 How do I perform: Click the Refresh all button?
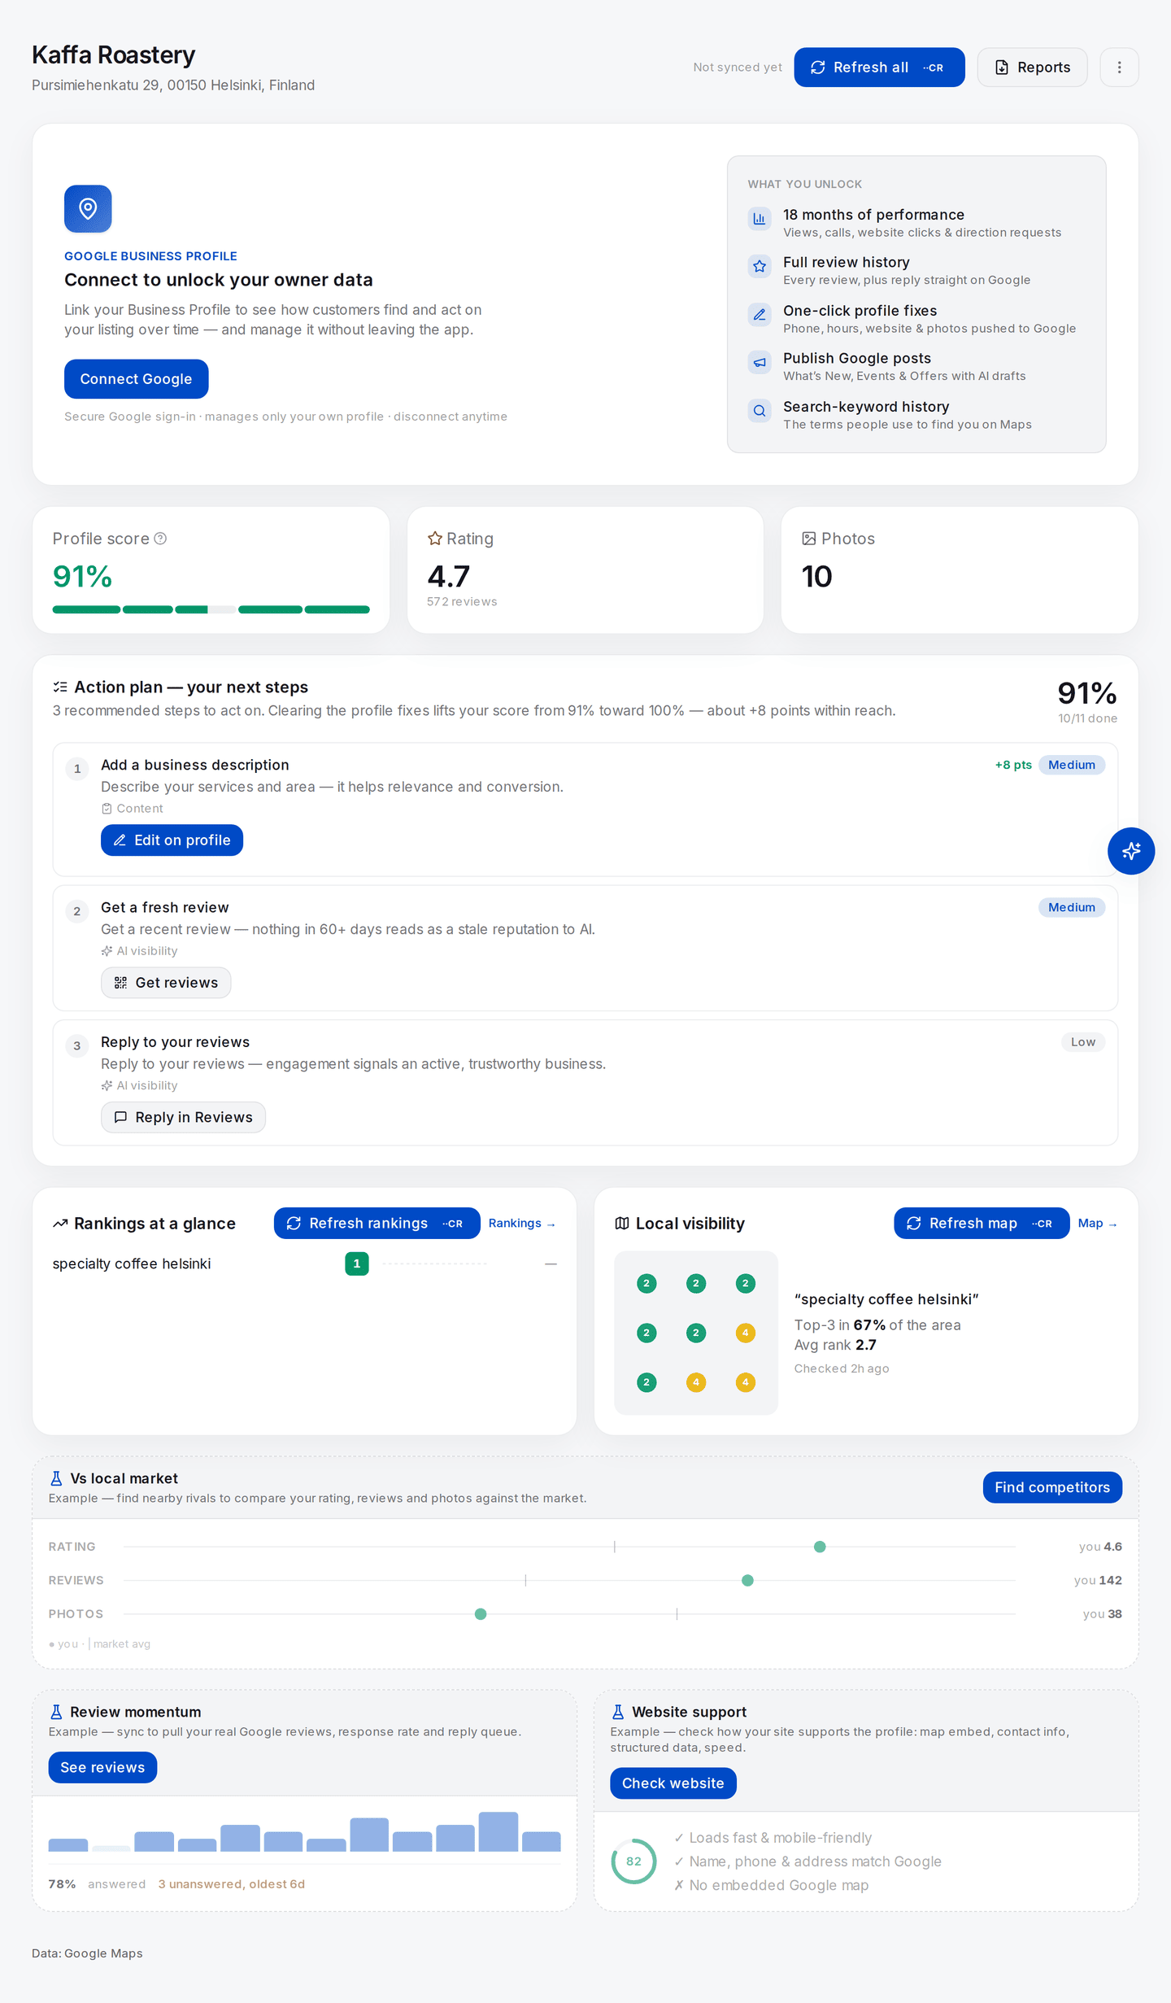point(879,68)
